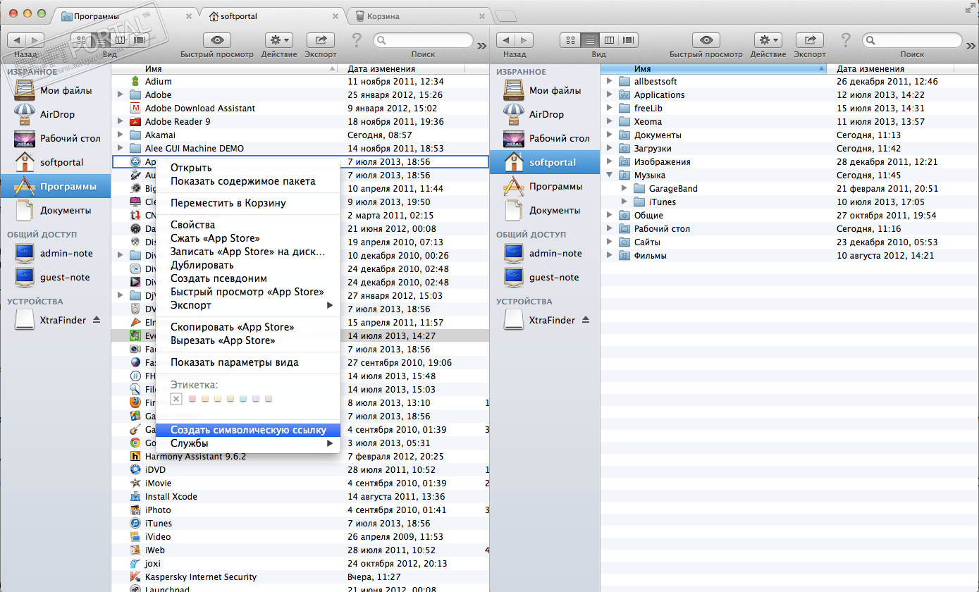Expand the Документы folder in right list
The image size is (979, 592).
tap(610, 135)
